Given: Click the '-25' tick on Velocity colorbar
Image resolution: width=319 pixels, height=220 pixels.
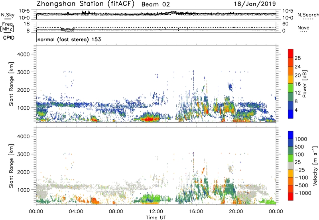Looking at the screenshot, I should click(300, 170).
